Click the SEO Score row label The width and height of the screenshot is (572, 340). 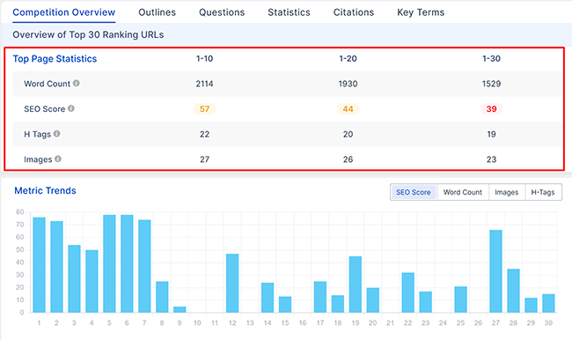(45, 109)
